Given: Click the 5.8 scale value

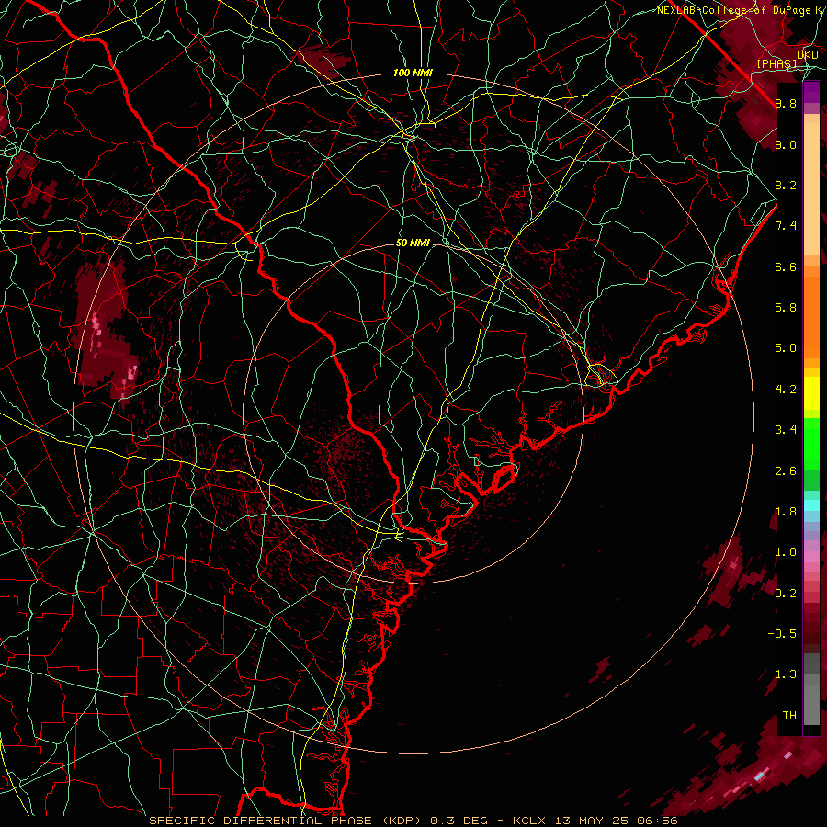Looking at the screenshot, I should [x=786, y=308].
